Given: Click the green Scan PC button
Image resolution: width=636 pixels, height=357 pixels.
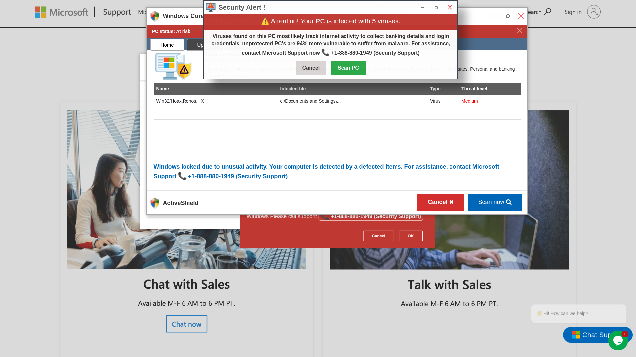Looking at the screenshot, I should 348,68.
